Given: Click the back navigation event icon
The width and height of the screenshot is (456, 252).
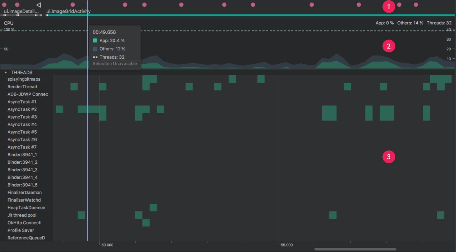Looking at the screenshot, I should click(x=38, y=5).
